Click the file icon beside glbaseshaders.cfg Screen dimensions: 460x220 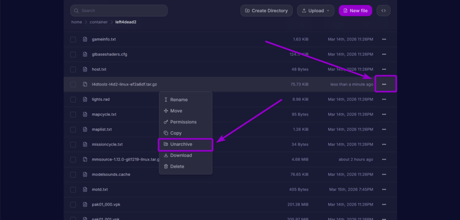(x=85, y=54)
